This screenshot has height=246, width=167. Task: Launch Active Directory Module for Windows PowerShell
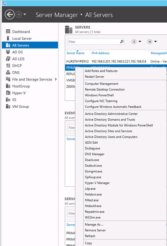click(x=119, y=125)
